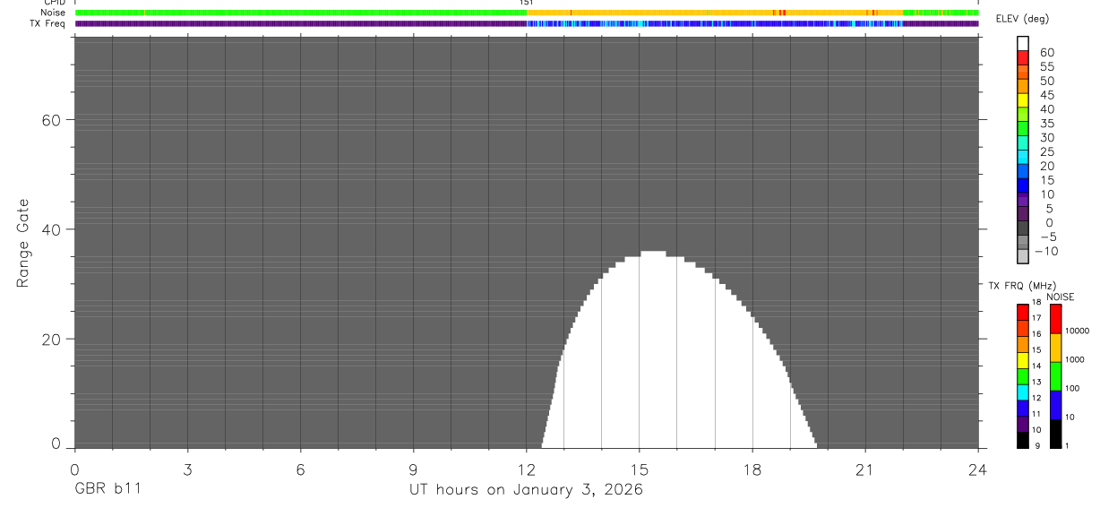Image resolution: width=1100 pixels, height=508 pixels.
Task: Click the red top swatch in the TX FRQ legend
Action: pos(1022,313)
